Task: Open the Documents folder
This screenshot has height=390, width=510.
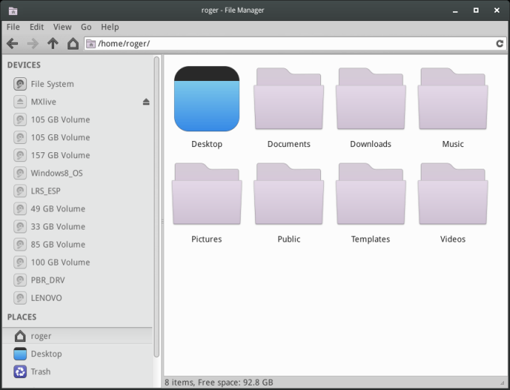Action: (x=289, y=99)
